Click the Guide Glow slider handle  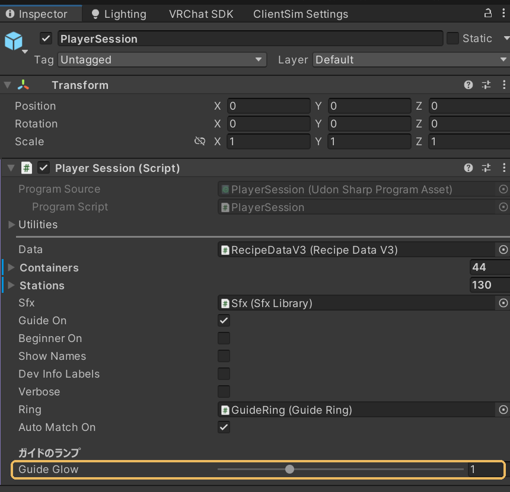click(289, 469)
